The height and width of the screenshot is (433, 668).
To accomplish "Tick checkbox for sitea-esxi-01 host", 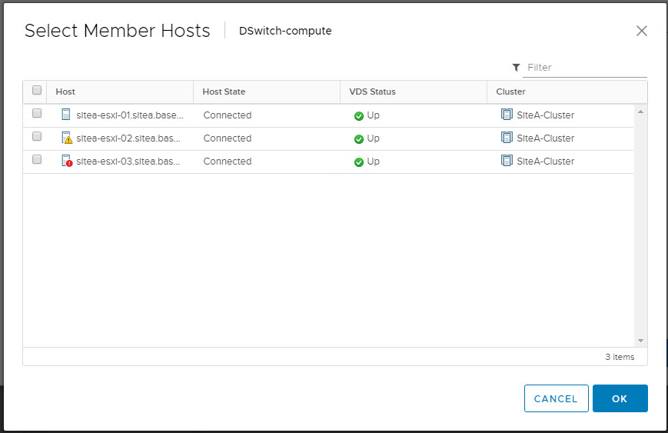I will click(x=36, y=114).
